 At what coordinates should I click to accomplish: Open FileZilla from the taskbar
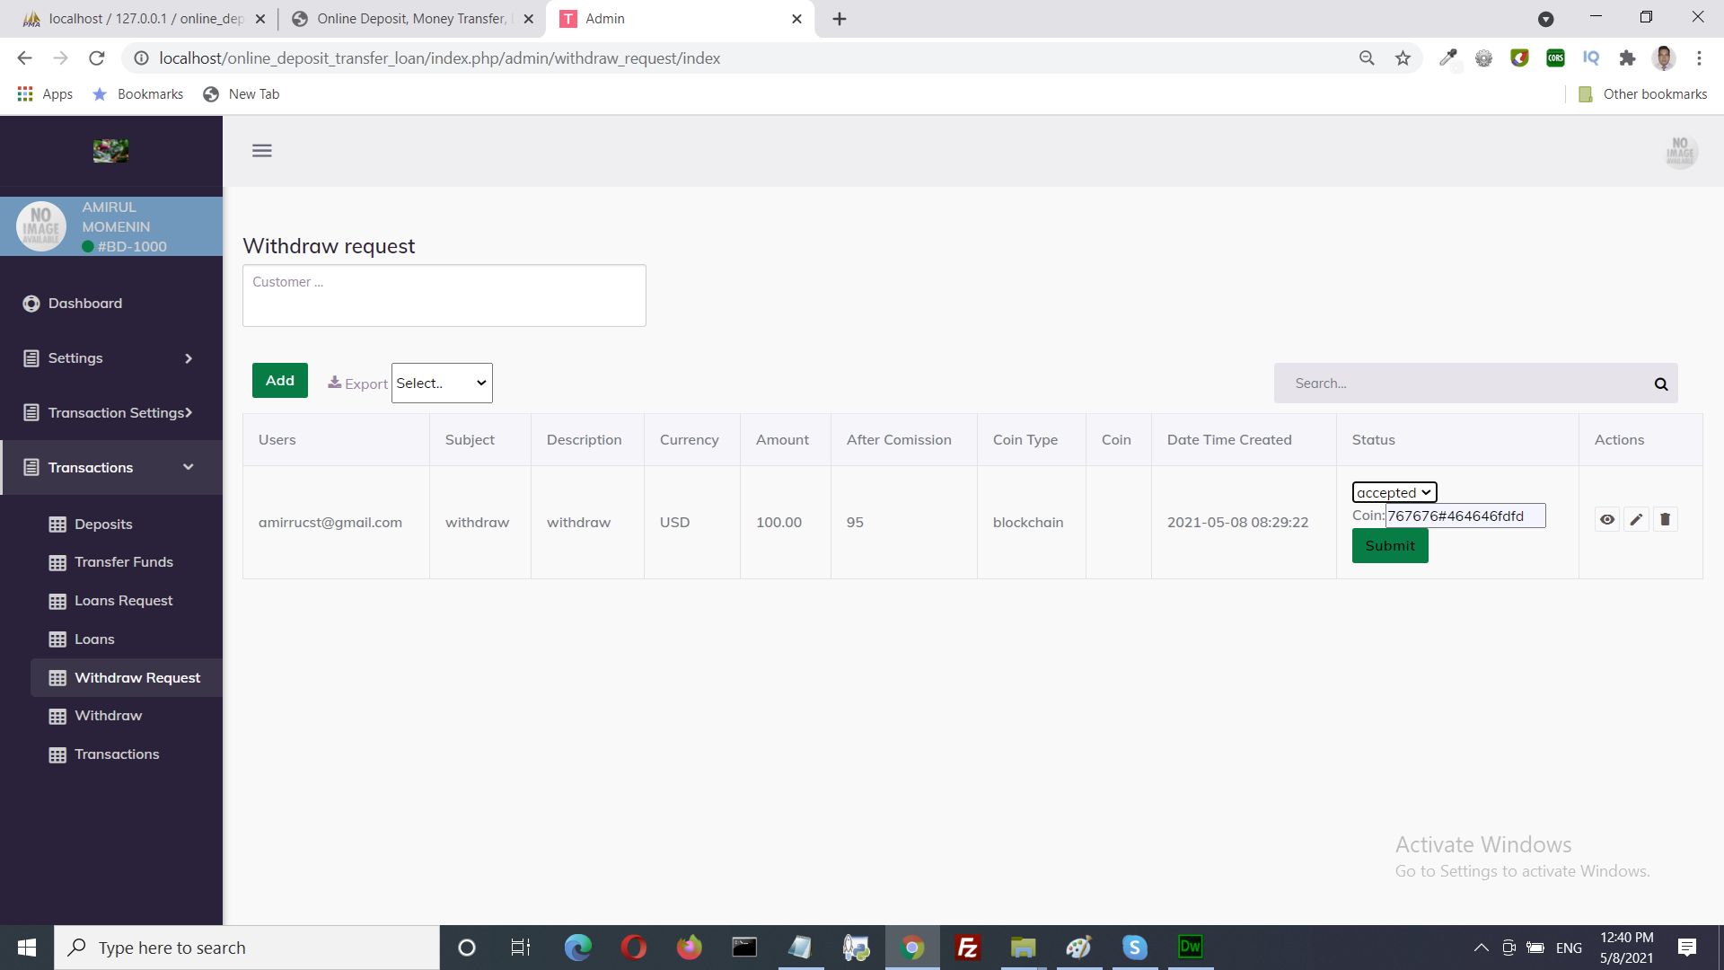967,948
